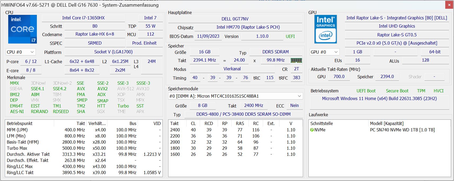This screenshot has height=181, width=454.
Task: Select the Turbo Max row
Action: (17, 148)
